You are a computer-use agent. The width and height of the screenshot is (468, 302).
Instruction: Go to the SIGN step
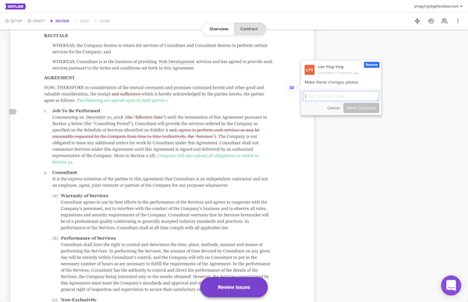[82, 21]
